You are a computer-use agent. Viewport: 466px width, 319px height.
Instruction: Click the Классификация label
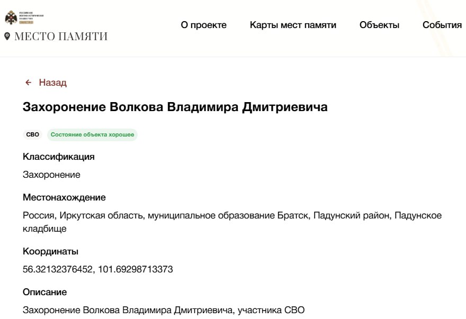pos(59,157)
